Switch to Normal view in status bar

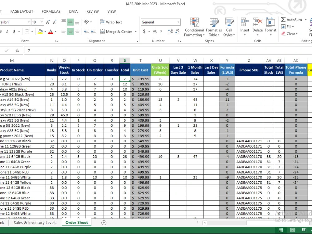pos(281,230)
